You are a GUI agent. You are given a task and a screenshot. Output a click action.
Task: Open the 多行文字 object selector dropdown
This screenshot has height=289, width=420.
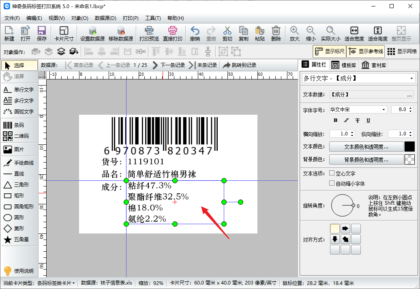412,78
